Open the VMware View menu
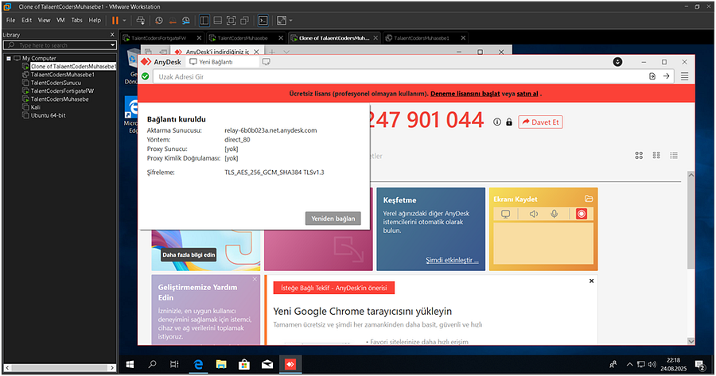716x376 pixels. pyautogui.click(x=44, y=20)
